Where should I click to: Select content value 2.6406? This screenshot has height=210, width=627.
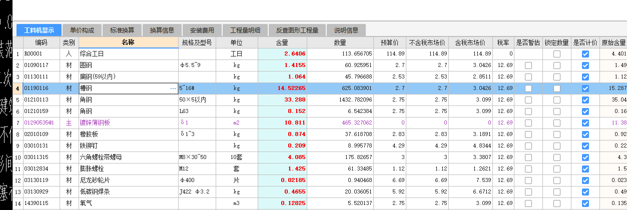point(282,53)
